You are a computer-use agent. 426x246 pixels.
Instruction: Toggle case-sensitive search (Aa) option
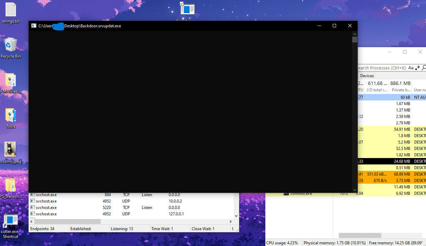(x=411, y=68)
